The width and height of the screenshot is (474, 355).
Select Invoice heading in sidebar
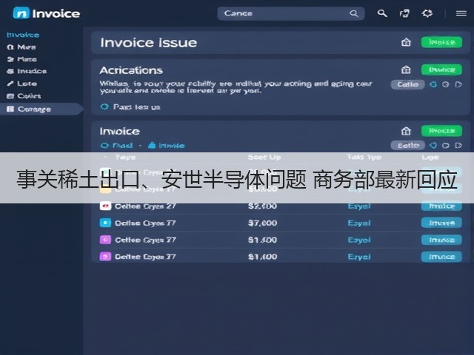[x=23, y=35]
